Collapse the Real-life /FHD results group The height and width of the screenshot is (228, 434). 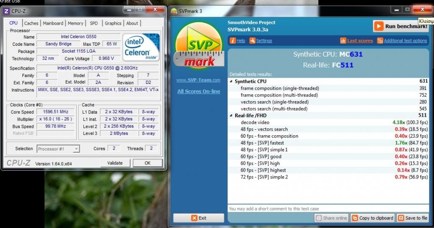pyautogui.click(x=231, y=116)
